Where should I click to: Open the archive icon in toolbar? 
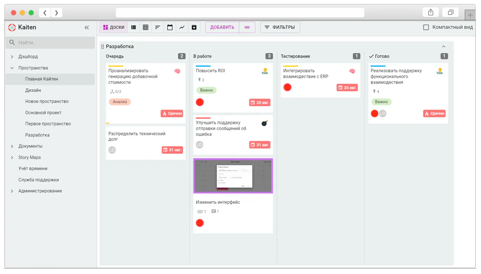[x=194, y=27]
